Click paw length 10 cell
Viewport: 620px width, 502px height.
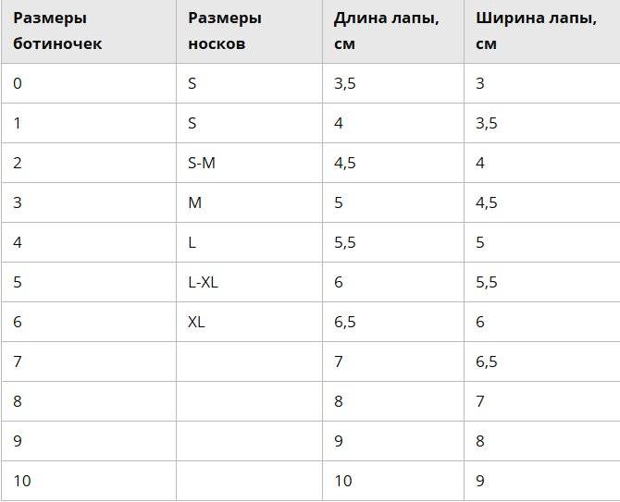coord(393,481)
